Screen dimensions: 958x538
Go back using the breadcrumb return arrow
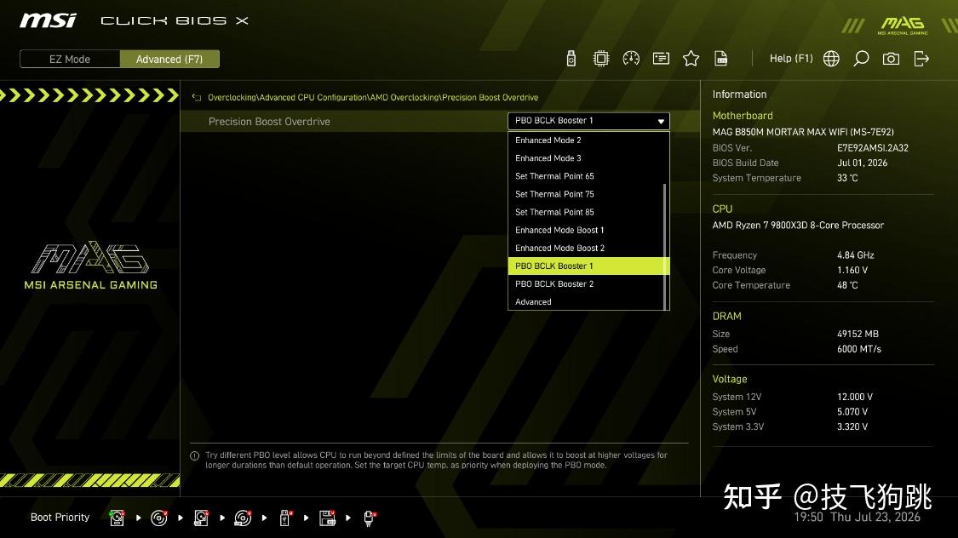click(x=197, y=97)
